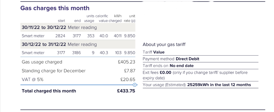Click the Gas charges this month heading

click(55, 8)
